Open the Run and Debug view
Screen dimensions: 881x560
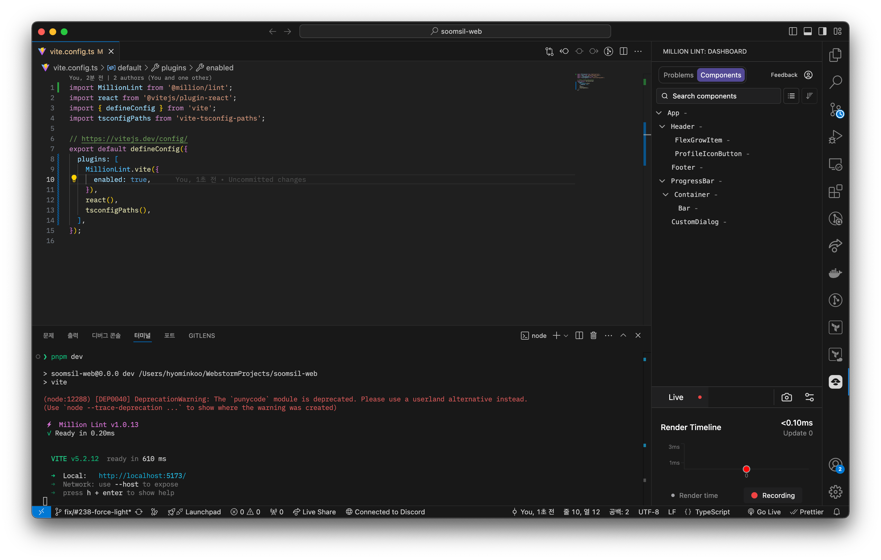click(835, 137)
